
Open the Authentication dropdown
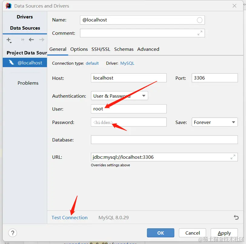pyautogui.click(x=119, y=96)
